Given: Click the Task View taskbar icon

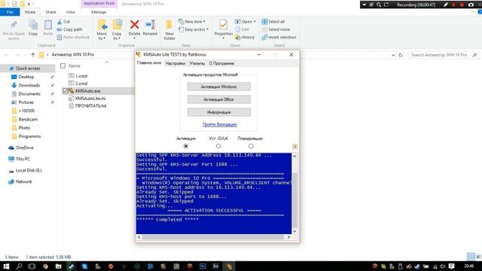Looking at the screenshot, I should tap(32, 266).
